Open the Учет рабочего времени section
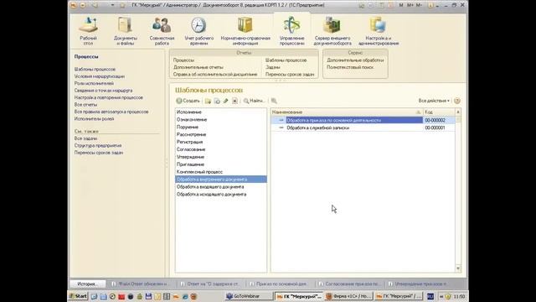This screenshot has width=536, height=302. point(199,31)
